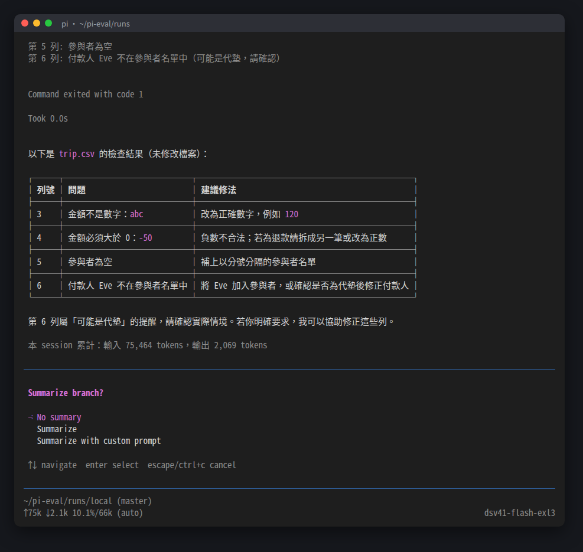Click the dsv41-flash-exl3 model name
Viewport: 583px width, 552px height.
click(x=519, y=513)
